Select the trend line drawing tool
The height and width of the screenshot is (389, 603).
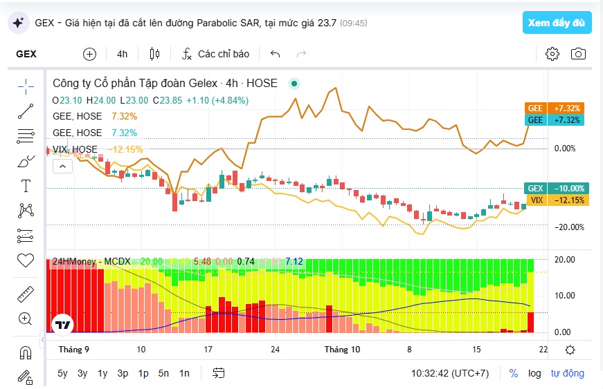pyautogui.click(x=26, y=111)
